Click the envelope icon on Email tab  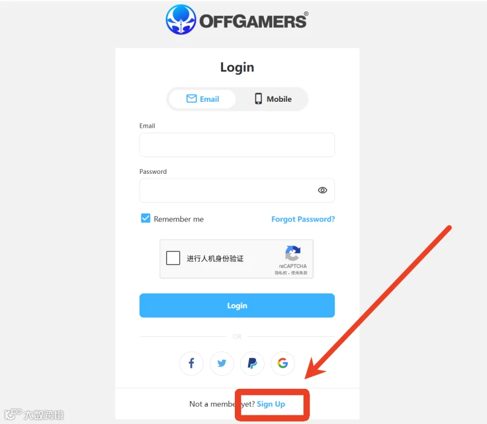click(192, 99)
